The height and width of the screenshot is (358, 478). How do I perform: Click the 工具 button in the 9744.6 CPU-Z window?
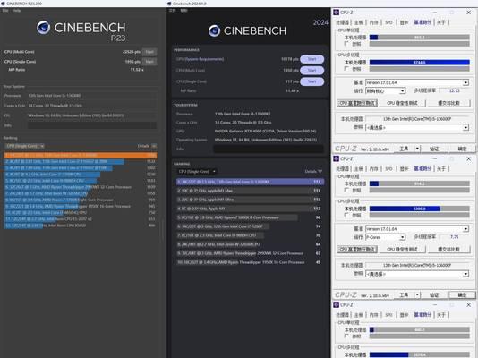tap(404, 149)
